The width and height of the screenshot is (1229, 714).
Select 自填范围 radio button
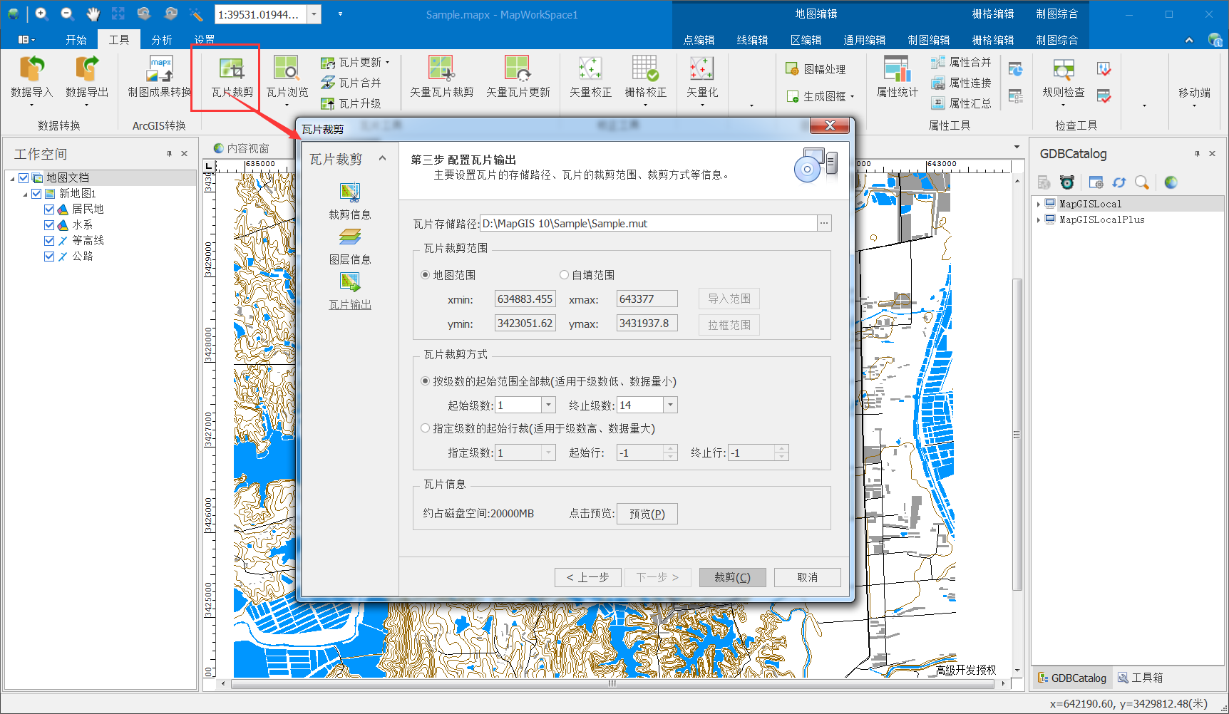click(565, 275)
